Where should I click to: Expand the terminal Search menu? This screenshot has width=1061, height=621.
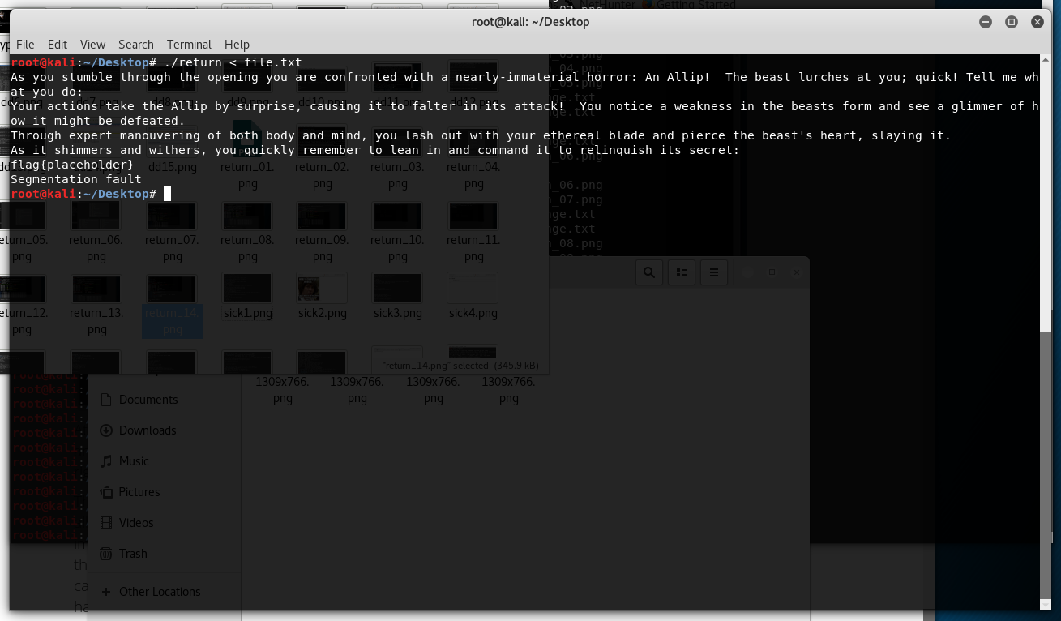coord(135,45)
